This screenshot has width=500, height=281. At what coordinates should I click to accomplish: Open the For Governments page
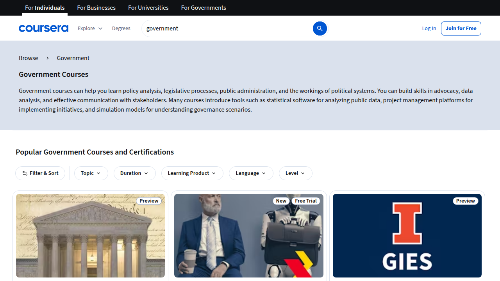(x=203, y=7)
